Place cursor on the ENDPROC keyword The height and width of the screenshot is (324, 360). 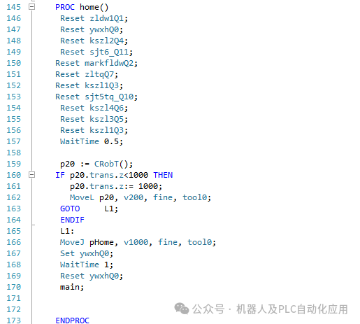[72, 321]
